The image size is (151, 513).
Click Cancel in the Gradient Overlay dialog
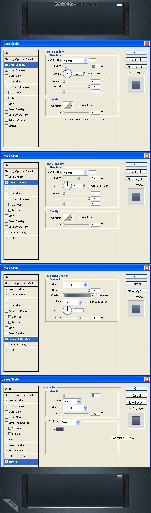coord(136,284)
